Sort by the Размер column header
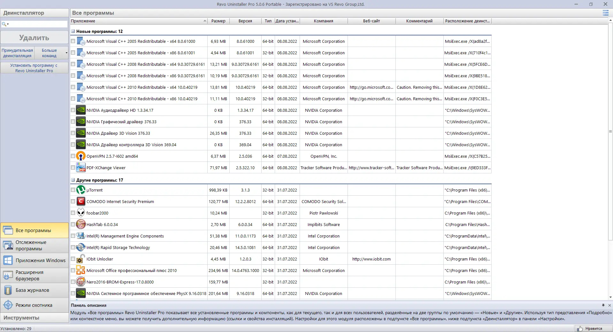Screen dimensions: 613x332 (218, 21)
